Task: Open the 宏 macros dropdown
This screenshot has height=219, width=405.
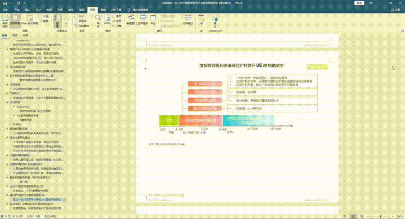Action: (201, 21)
